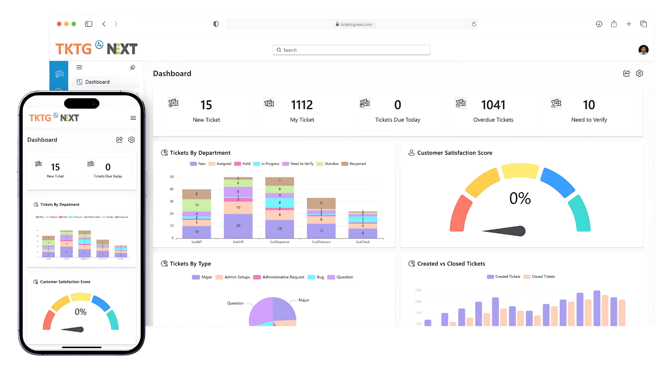
Task: Open the Overdue Tickets card
Action: pos(493,111)
